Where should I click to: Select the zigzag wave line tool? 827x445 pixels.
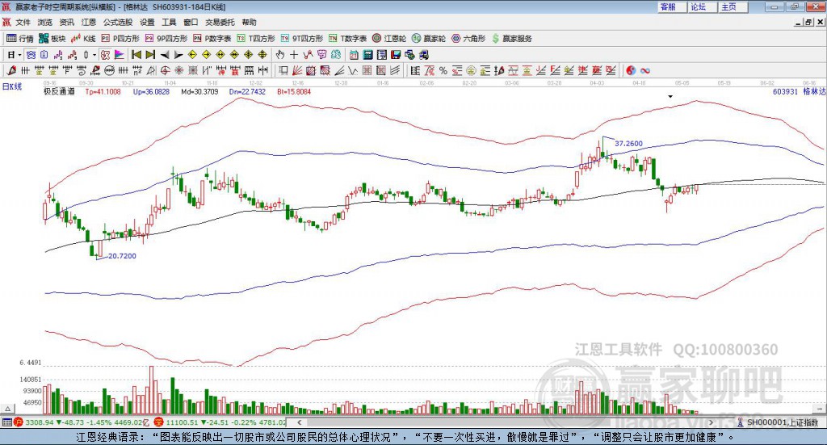352,70
